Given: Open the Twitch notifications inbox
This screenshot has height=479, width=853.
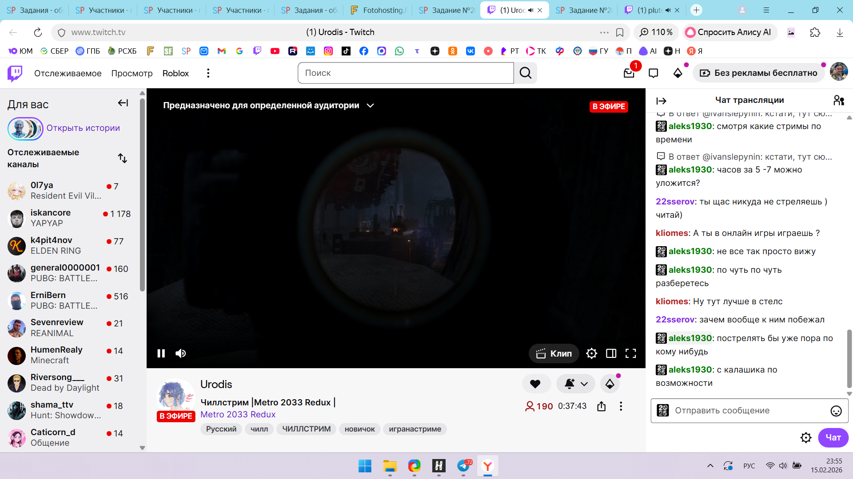Looking at the screenshot, I should pos(629,73).
